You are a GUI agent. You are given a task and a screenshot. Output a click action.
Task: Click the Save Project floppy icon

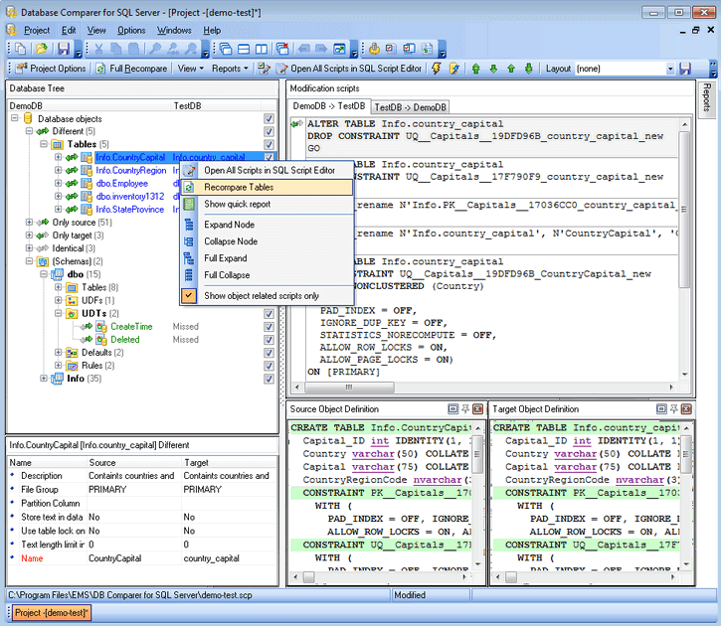point(63,49)
